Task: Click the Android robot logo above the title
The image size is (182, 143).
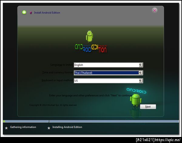Action: pyautogui.click(x=89, y=36)
